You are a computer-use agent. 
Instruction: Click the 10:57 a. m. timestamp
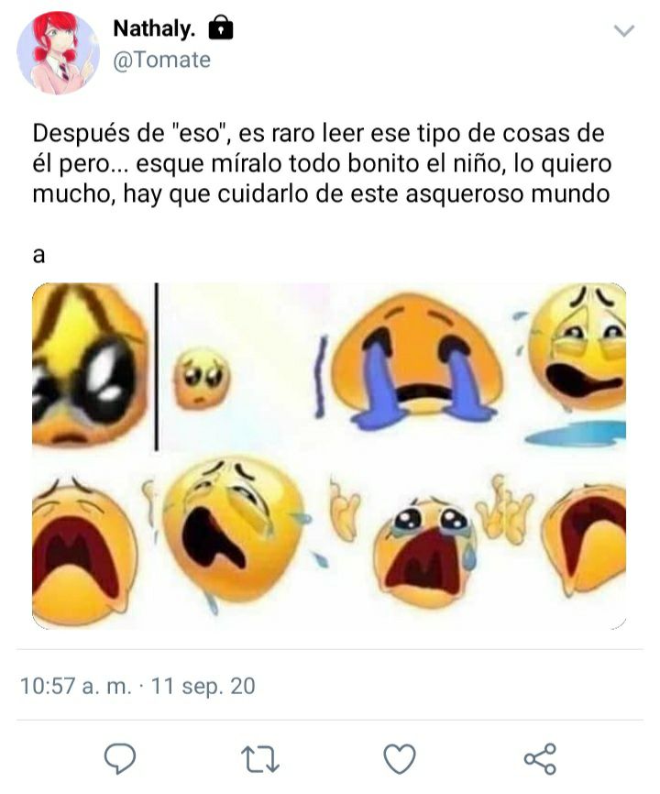[75, 686]
